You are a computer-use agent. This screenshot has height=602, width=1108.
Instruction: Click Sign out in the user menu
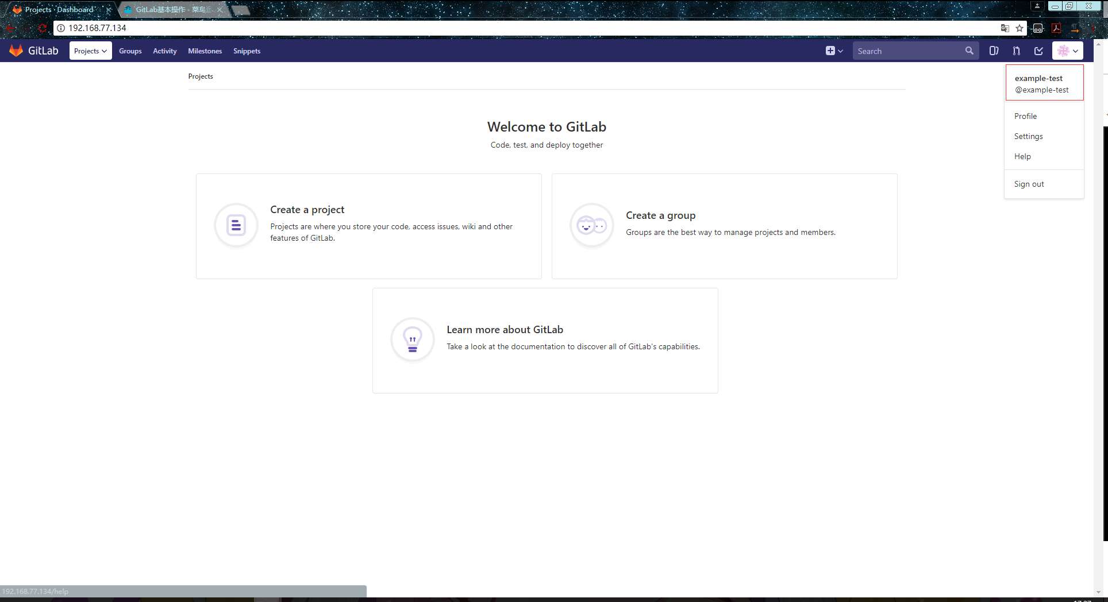1029,184
